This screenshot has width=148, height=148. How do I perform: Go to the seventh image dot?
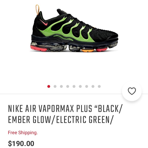click(x=87, y=86)
